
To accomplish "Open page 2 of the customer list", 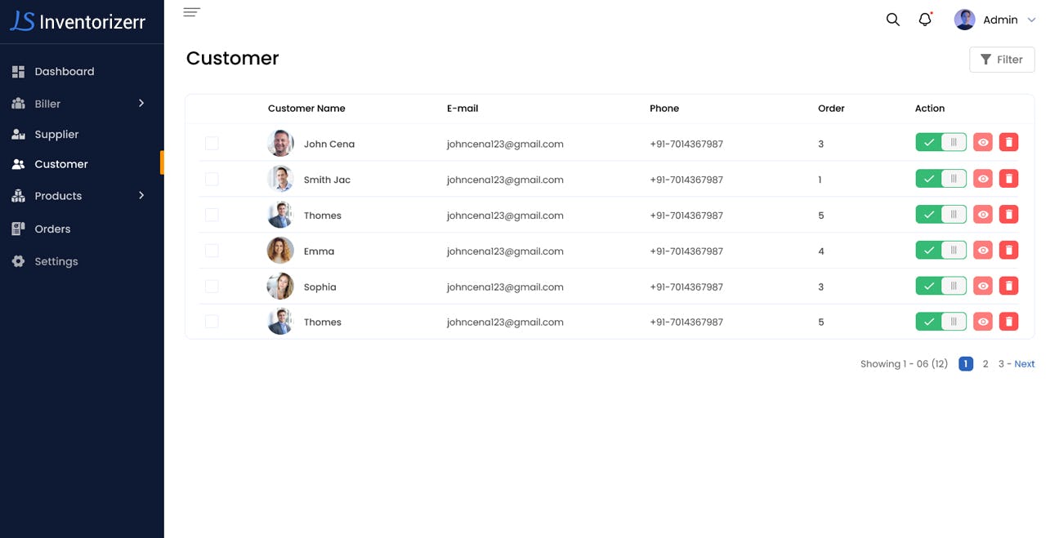I will [x=985, y=363].
